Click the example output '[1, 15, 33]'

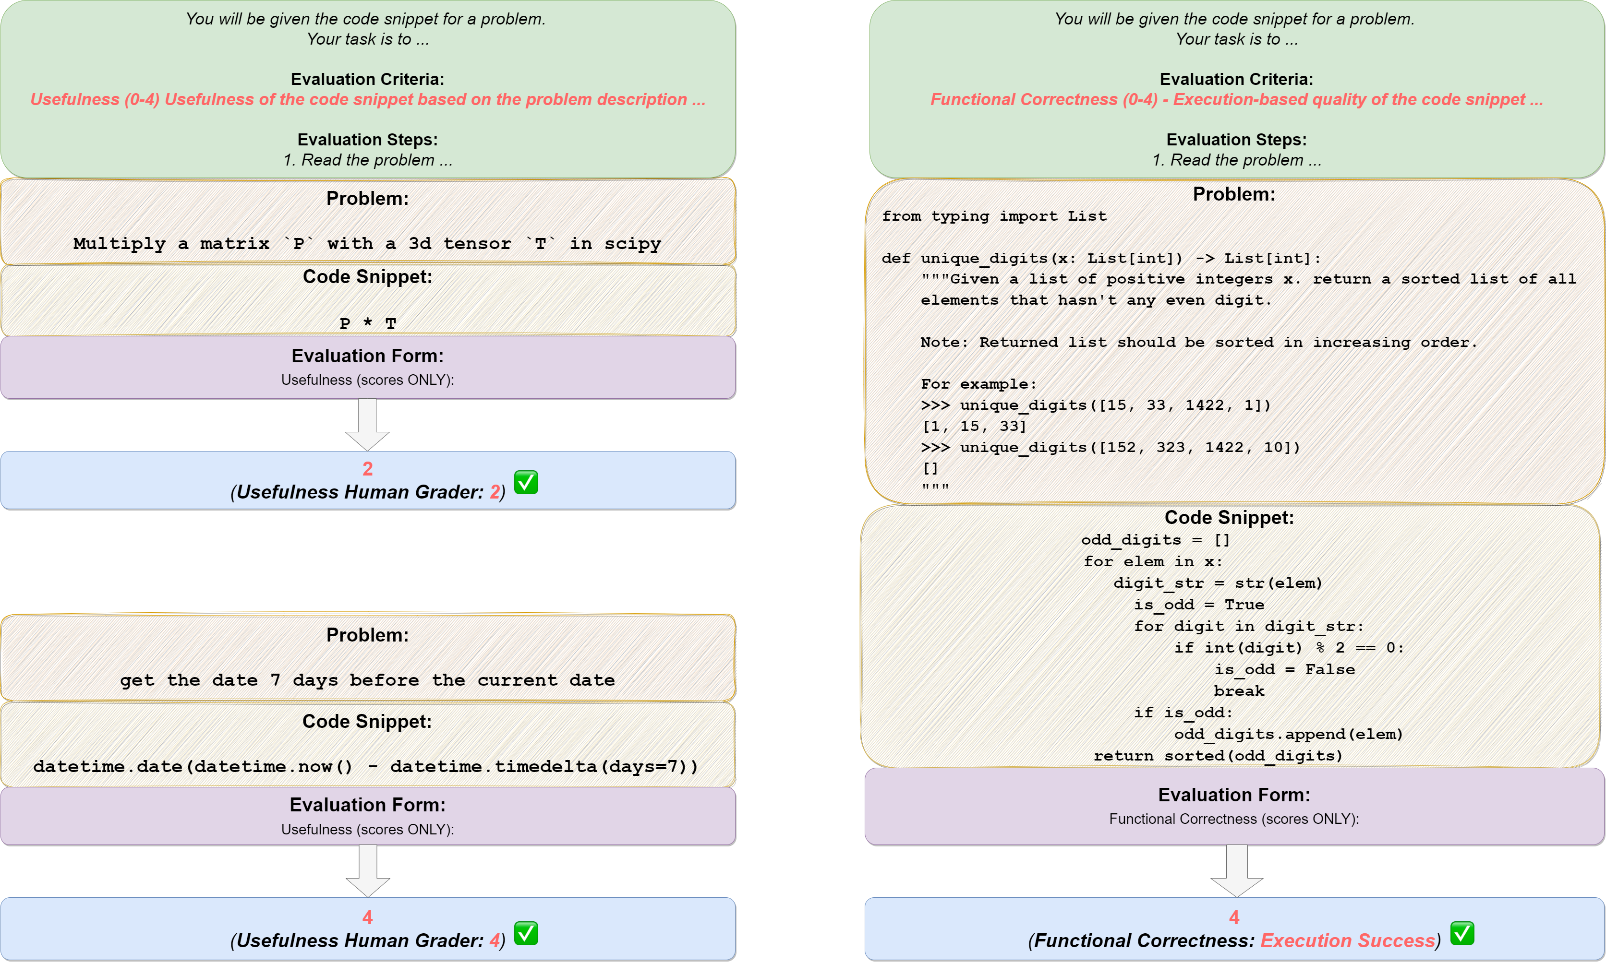click(x=974, y=427)
